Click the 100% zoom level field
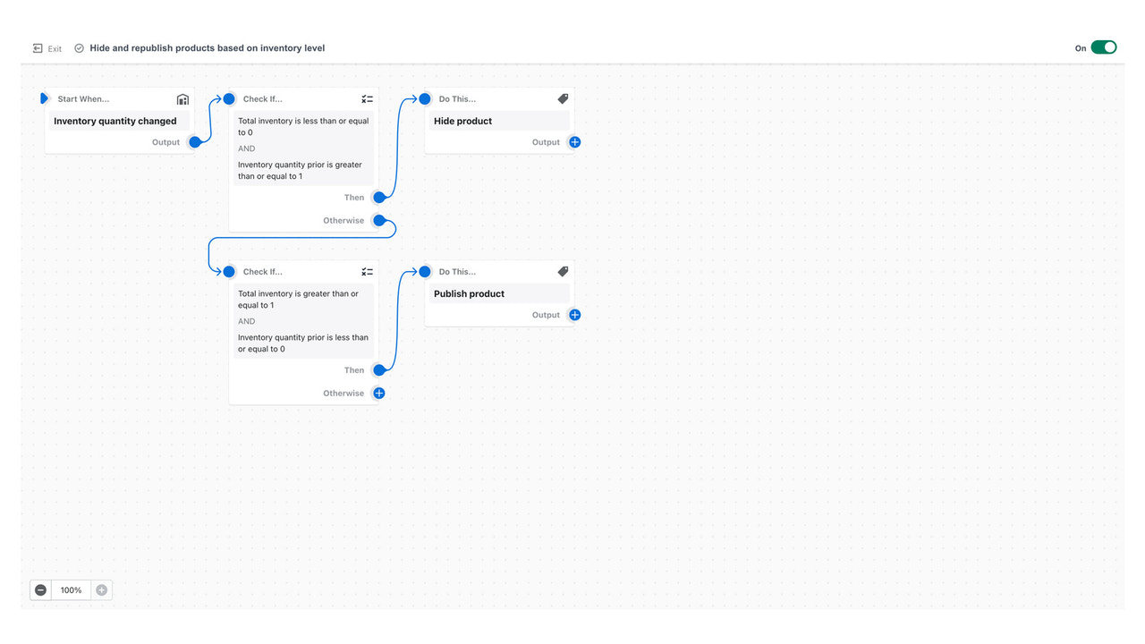1145x644 pixels. 71,589
